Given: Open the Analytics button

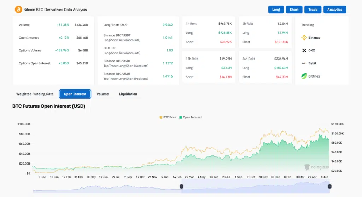Looking at the screenshot, I should (334, 10).
